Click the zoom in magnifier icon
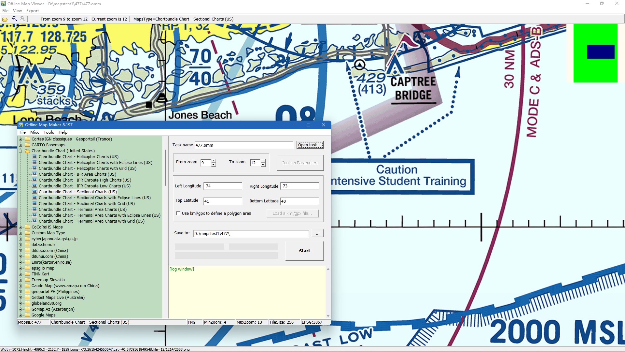Viewport: 625px width, 352px height. coord(22,19)
